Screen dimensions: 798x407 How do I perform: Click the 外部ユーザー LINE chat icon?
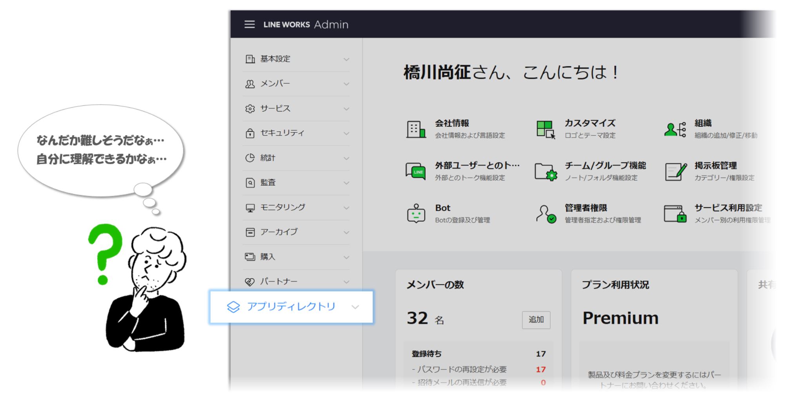pyautogui.click(x=416, y=172)
